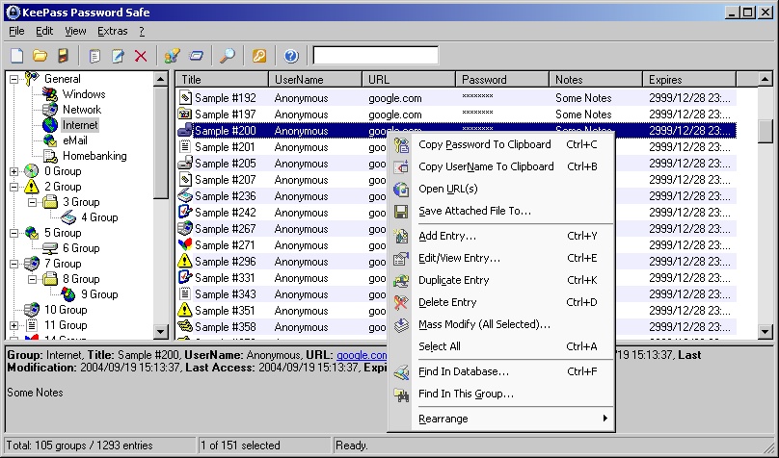Click the magnifying glass find icon
This screenshot has width=779, height=458.
(228, 56)
